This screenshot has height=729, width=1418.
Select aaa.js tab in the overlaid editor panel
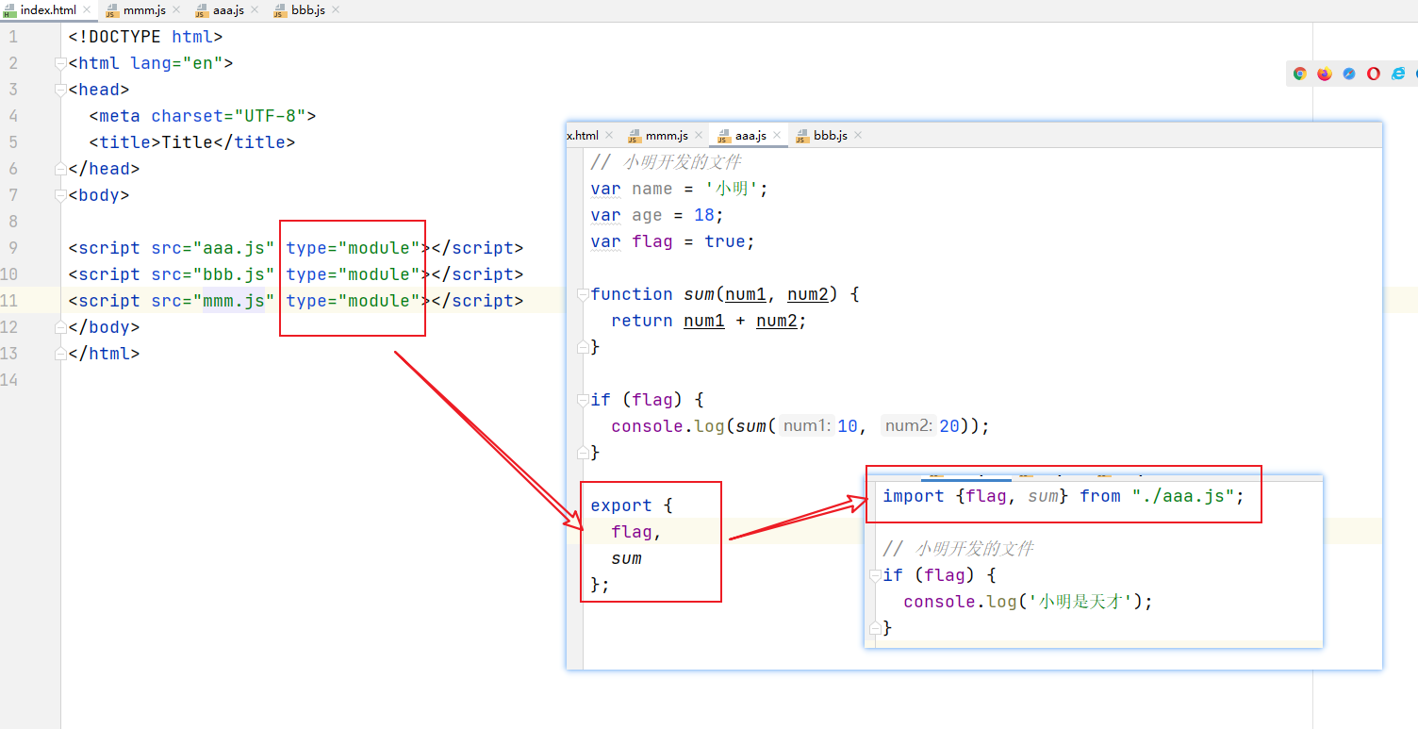pos(750,136)
